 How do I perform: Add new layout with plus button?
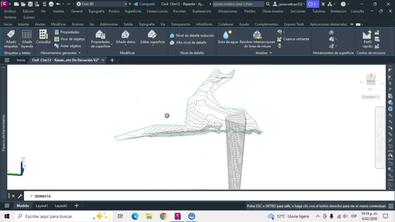coord(77,206)
